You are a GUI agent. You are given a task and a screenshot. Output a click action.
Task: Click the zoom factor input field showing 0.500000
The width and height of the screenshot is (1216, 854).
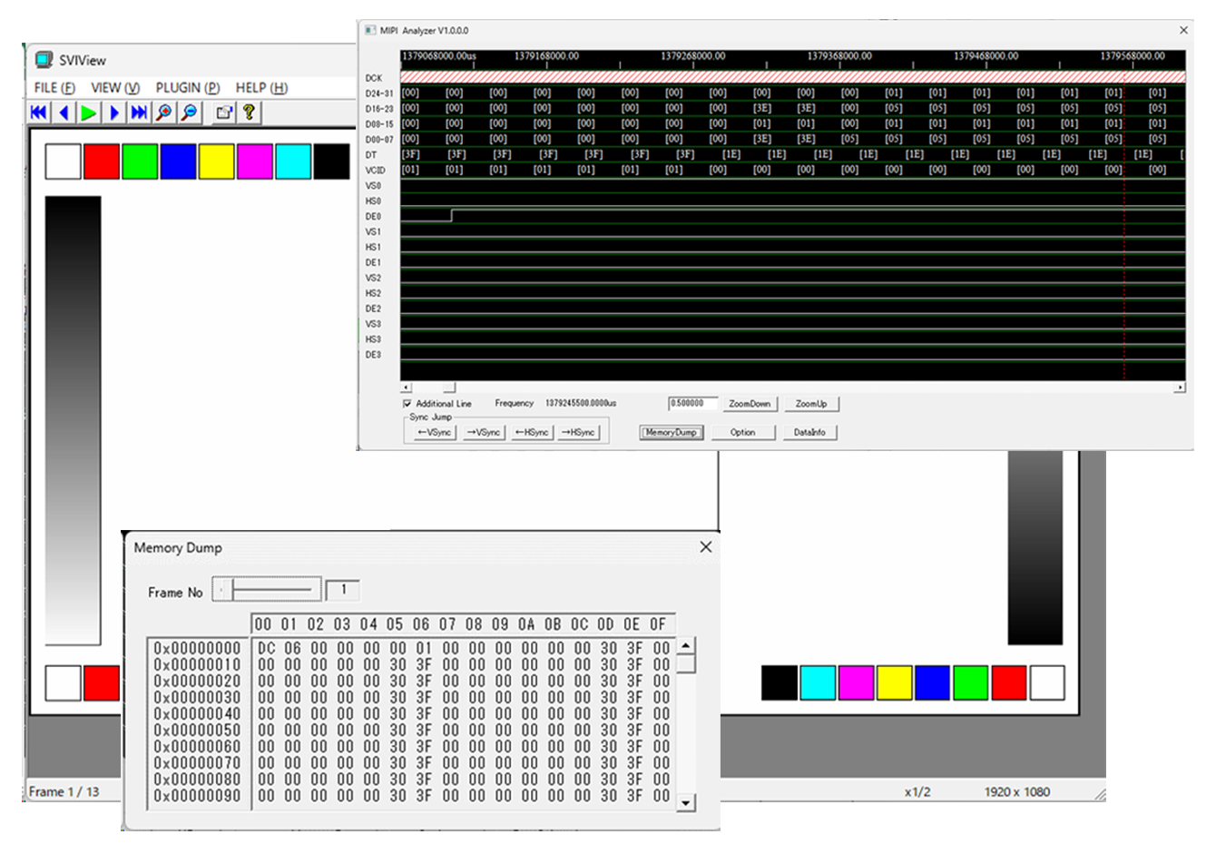point(692,404)
